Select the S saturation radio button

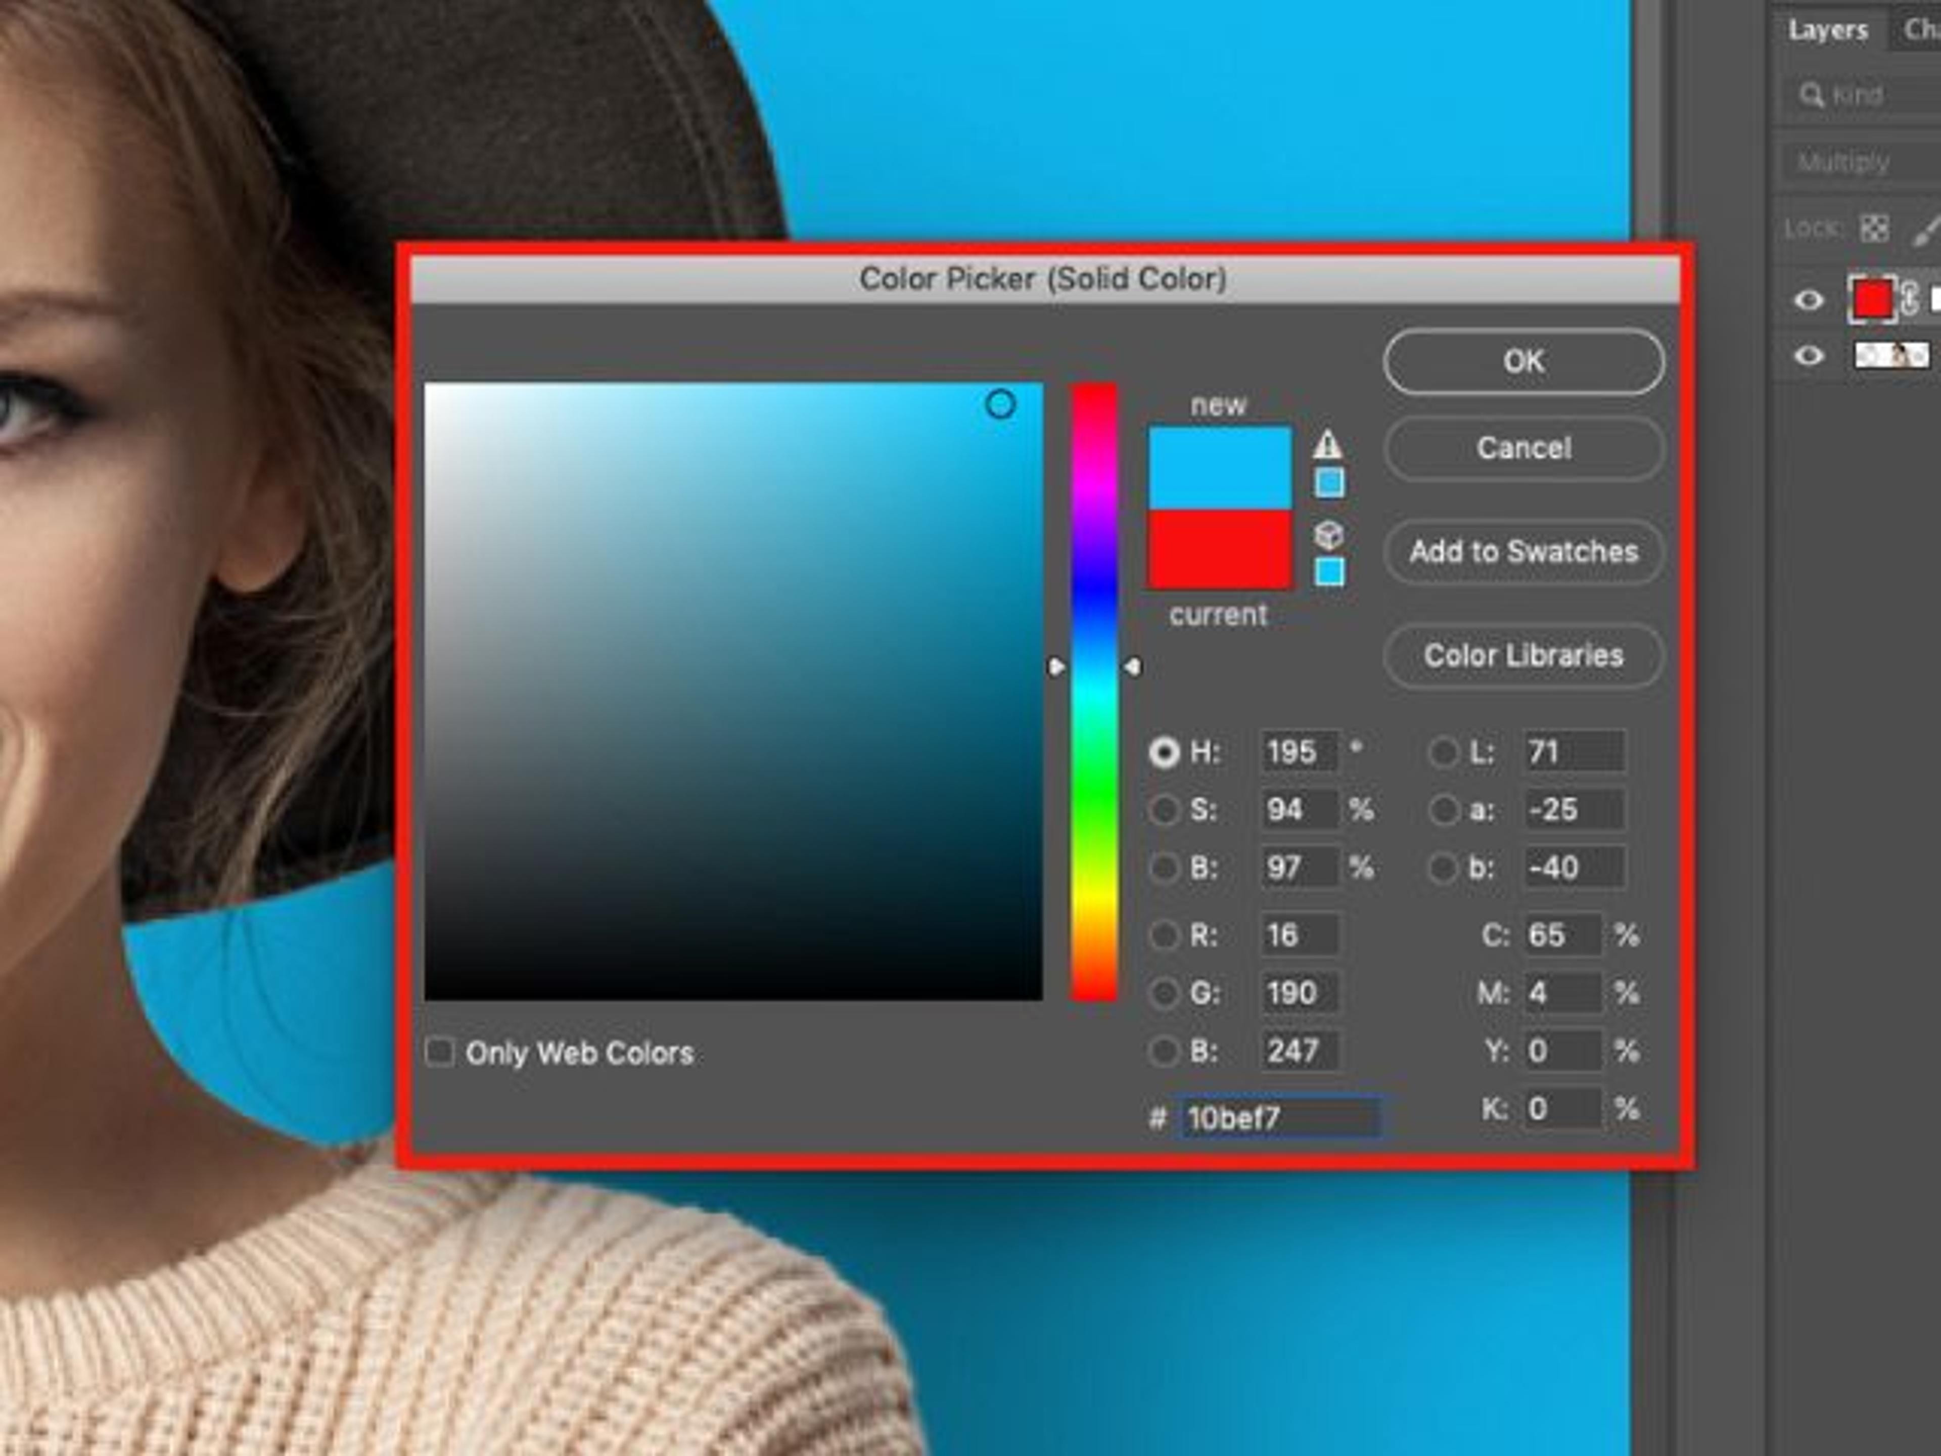point(1165,809)
